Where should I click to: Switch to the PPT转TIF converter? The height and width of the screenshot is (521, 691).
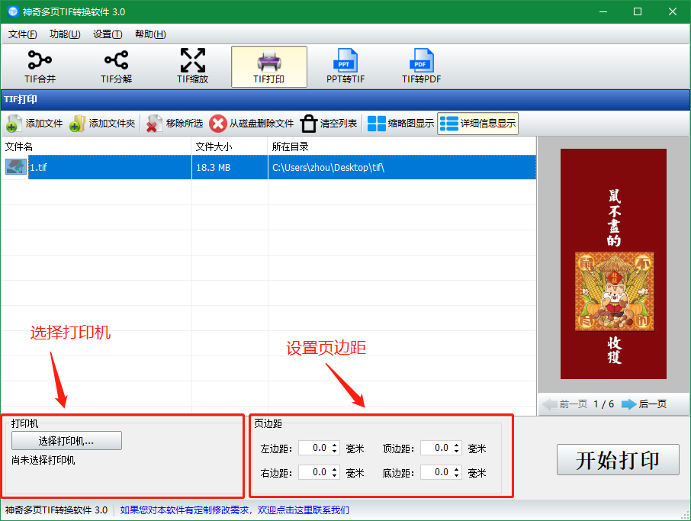click(345, 66)
